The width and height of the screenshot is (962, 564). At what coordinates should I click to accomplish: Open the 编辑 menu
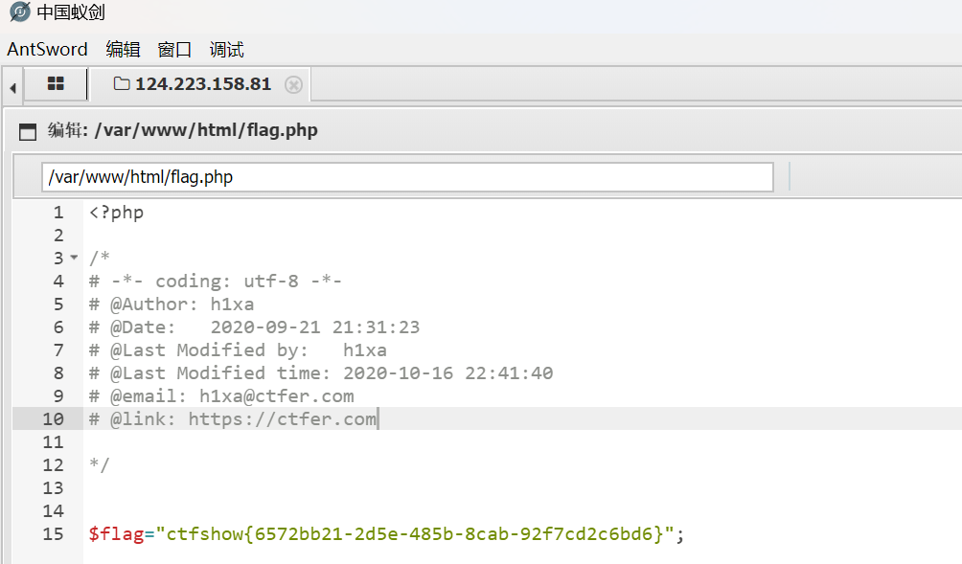[123, 50]
